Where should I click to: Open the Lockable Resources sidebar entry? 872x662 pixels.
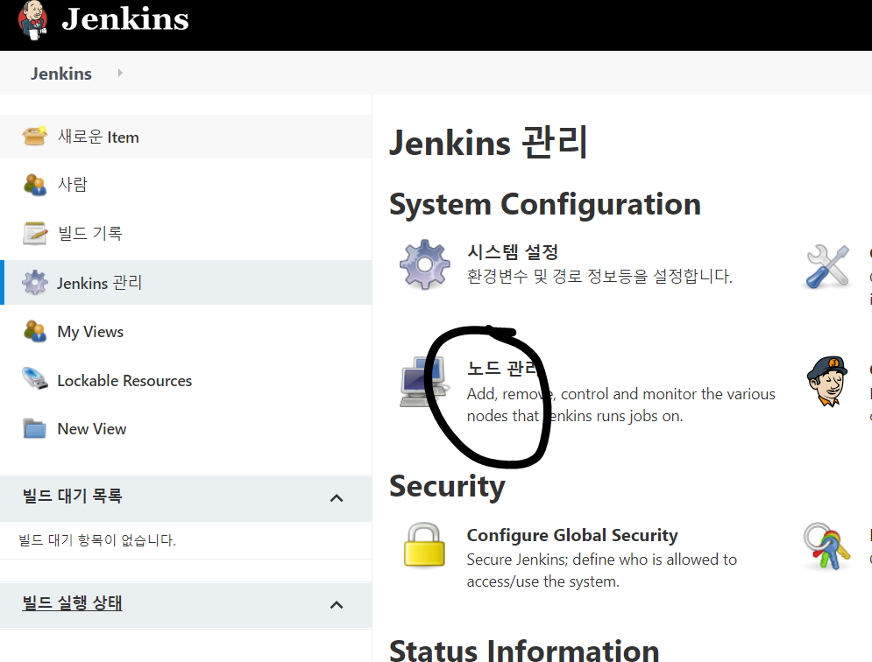click(124, 381)
